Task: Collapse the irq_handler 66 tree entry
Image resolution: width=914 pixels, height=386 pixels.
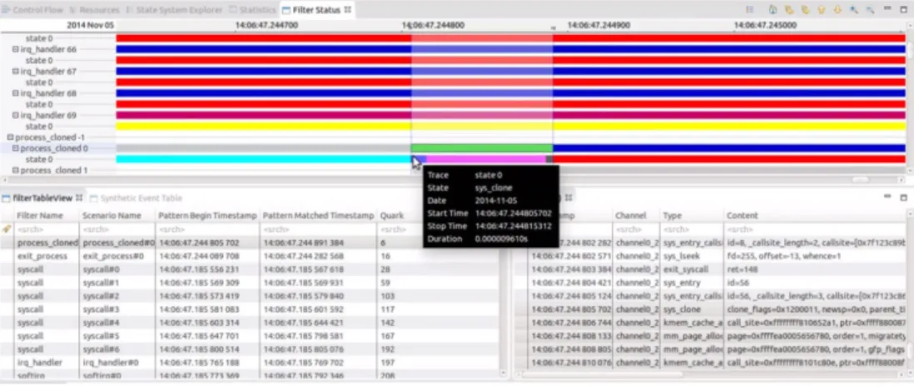Action: click(x=16, y=49)
